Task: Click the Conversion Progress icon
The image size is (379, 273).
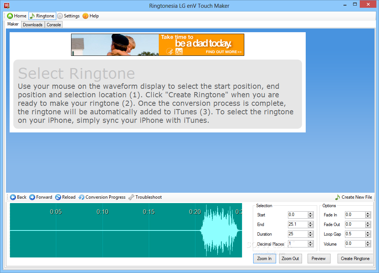Action: click(x=81, y=197)
